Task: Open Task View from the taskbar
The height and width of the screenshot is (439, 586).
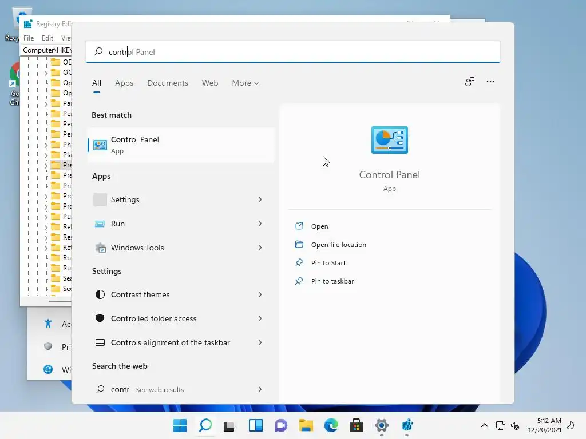Action: 230,425
